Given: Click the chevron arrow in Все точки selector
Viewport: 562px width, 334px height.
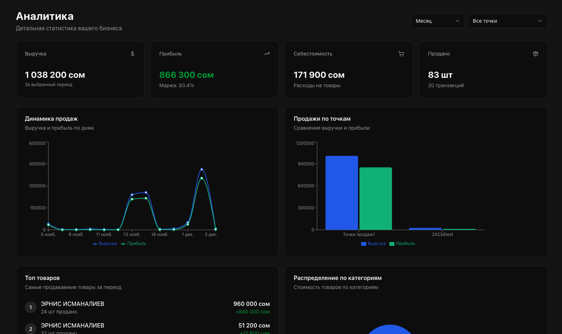Looking at the screenshot, I should (540, 21).
